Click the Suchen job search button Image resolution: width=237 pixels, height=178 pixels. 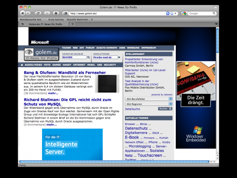tap(165, 109)
